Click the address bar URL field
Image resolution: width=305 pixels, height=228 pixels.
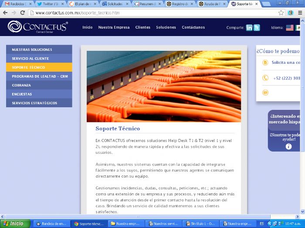coord(154,13)
